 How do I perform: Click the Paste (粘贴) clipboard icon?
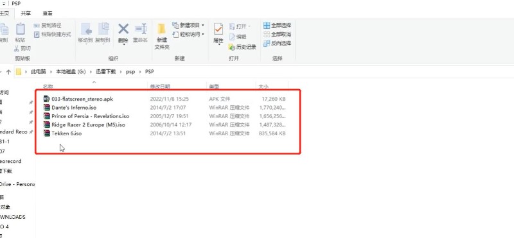point(21,29)
